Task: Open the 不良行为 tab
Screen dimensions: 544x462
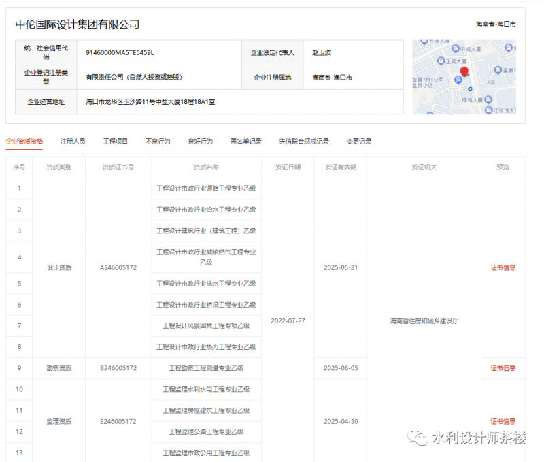Action: tap(158, 142)
